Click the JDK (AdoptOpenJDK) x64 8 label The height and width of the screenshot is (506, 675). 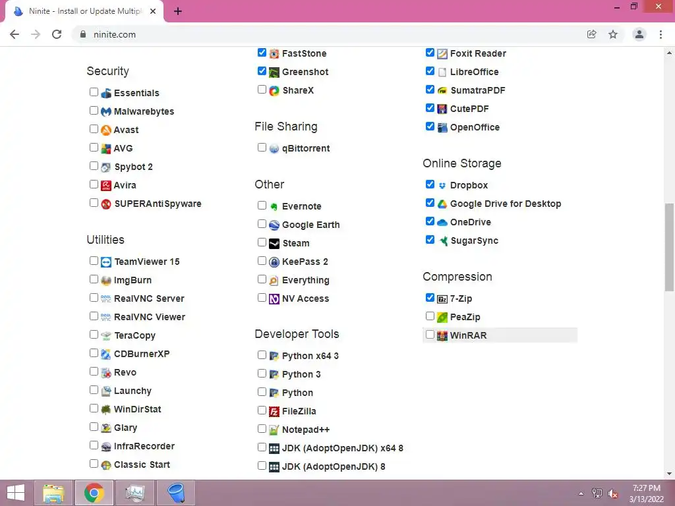343,448
